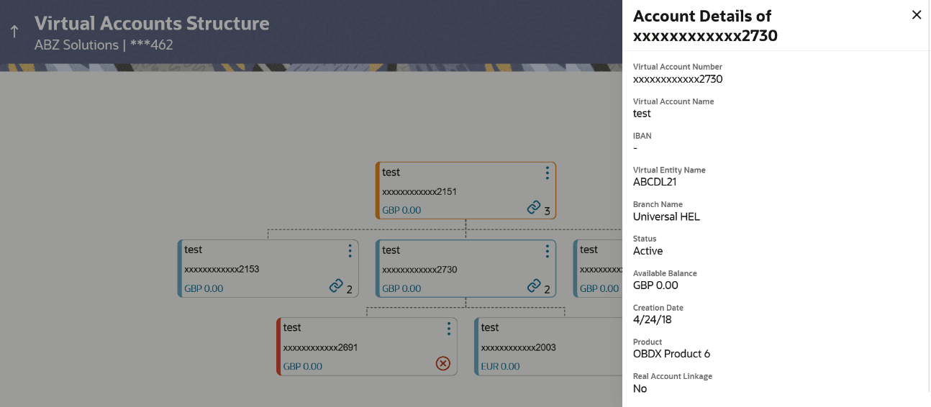Click Branch Name value Universal HEL
This screenshot has width=931, height=407.
pos(666,216)
